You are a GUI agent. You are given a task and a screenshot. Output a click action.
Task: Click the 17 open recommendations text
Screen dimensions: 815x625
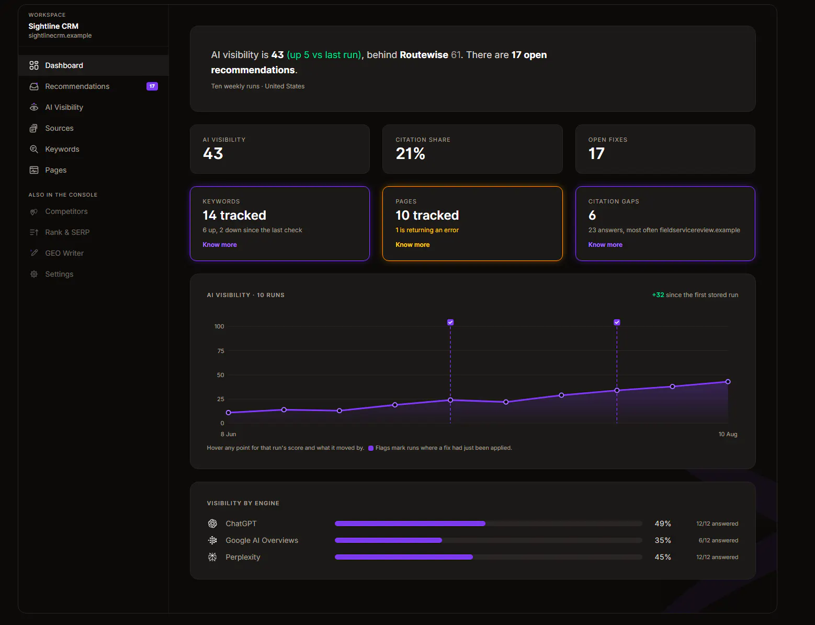coord(379,62)
